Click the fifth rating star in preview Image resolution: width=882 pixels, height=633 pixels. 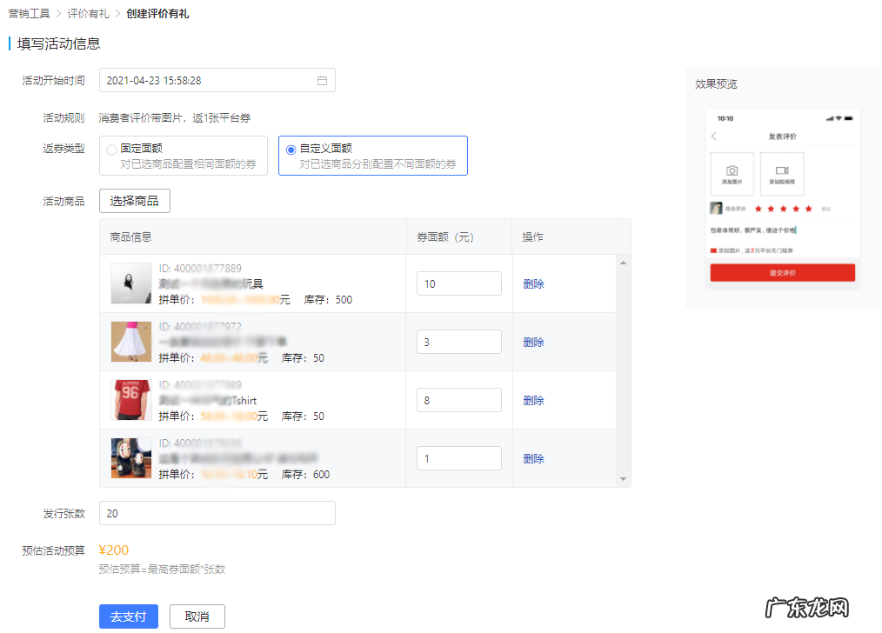pos(808,210)
